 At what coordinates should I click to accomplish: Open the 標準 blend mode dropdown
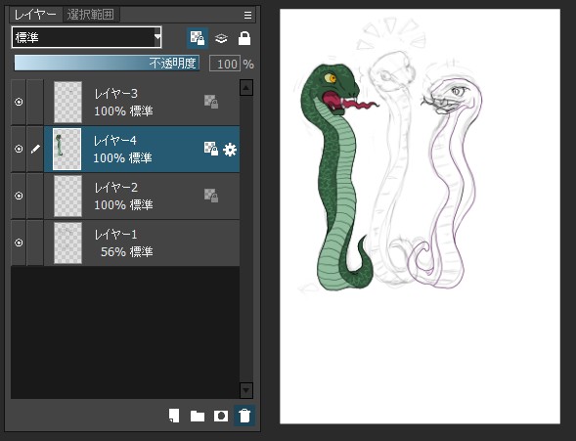[x=87, y=37]
